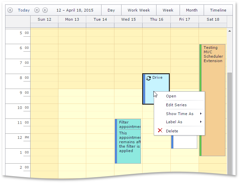Click the Fri 17 day header
Viewport: 240px width, 184px height.
pos(185,19)
